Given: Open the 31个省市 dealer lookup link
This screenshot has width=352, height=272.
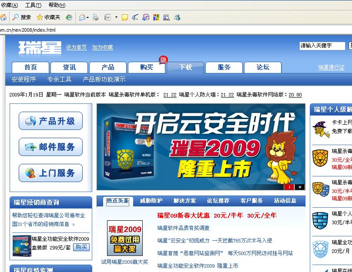Looking at the screenshot, I should point(49,220).
